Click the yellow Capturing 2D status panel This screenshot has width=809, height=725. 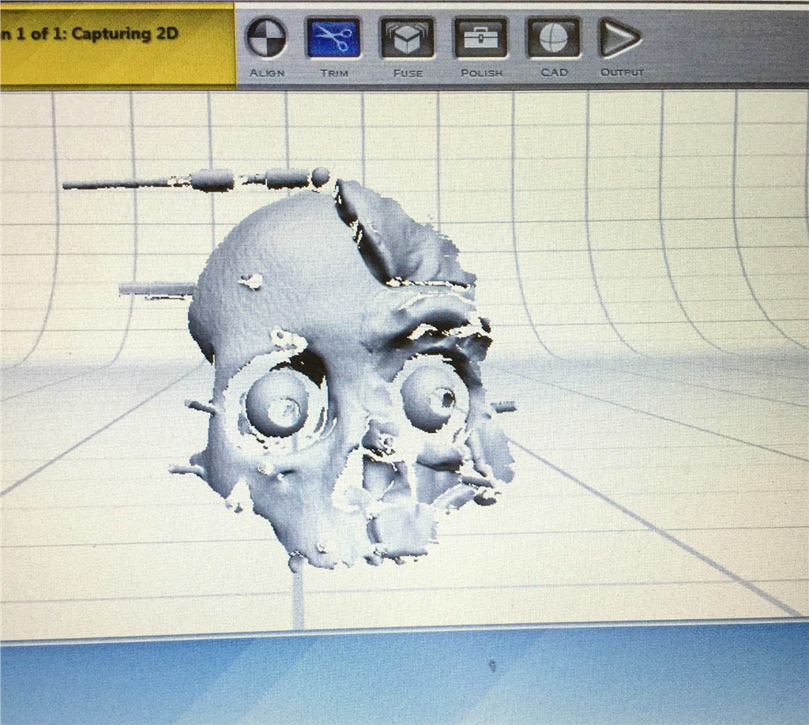point(117,44)
